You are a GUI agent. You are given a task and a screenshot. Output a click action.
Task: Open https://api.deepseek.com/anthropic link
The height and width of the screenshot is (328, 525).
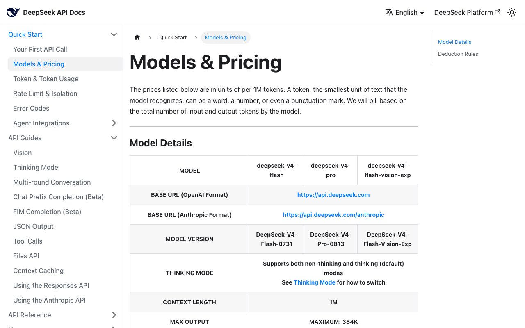click(333, 214)
